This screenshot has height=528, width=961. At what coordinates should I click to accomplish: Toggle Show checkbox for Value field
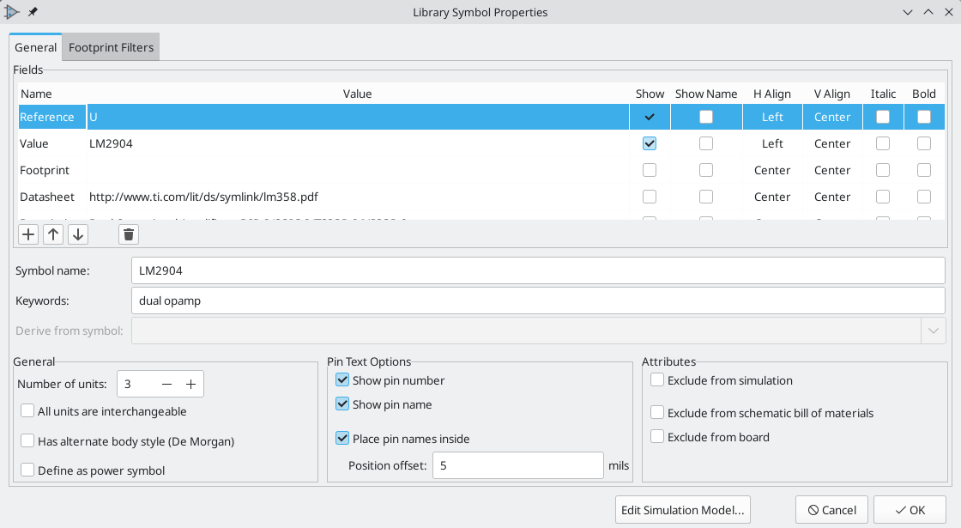point(650,143)
